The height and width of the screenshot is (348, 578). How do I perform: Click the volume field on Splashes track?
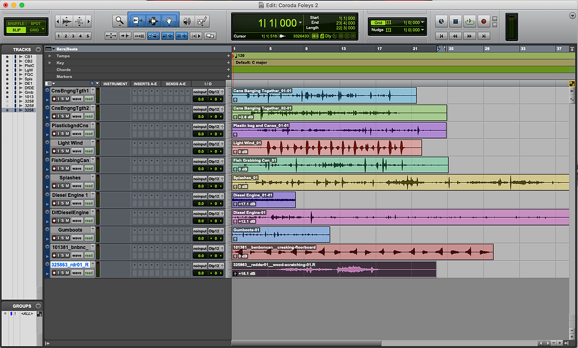[x=201, y=186]
